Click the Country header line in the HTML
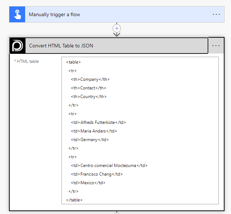This screenshot has width=231, height=214. click(x=89, y=97)
